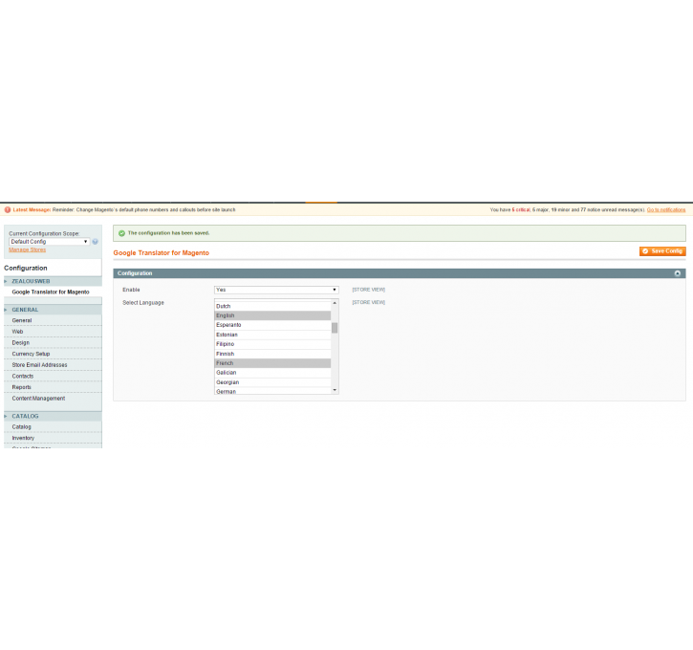Open the Current Configuration Scope dropdown

click(49, 242)
